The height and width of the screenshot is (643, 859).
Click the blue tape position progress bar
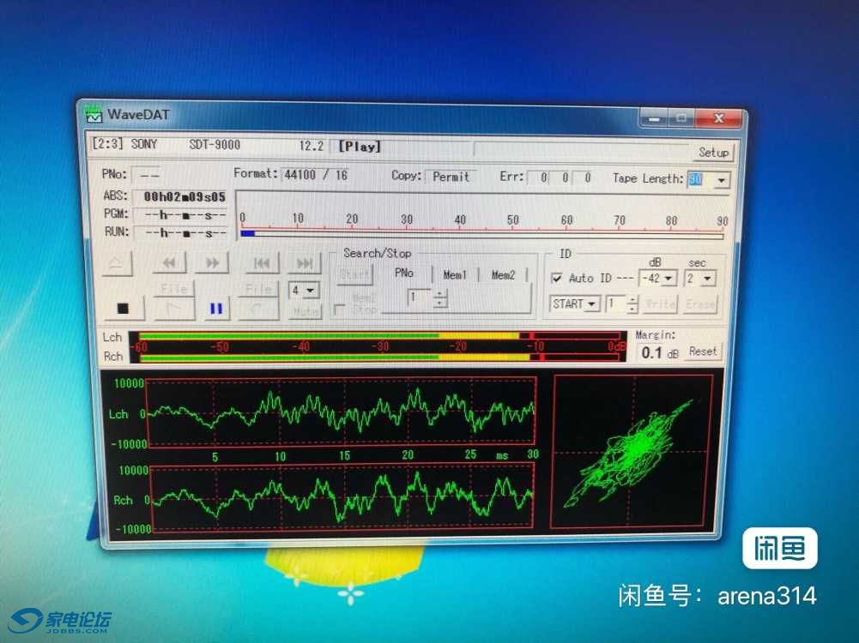481,235
